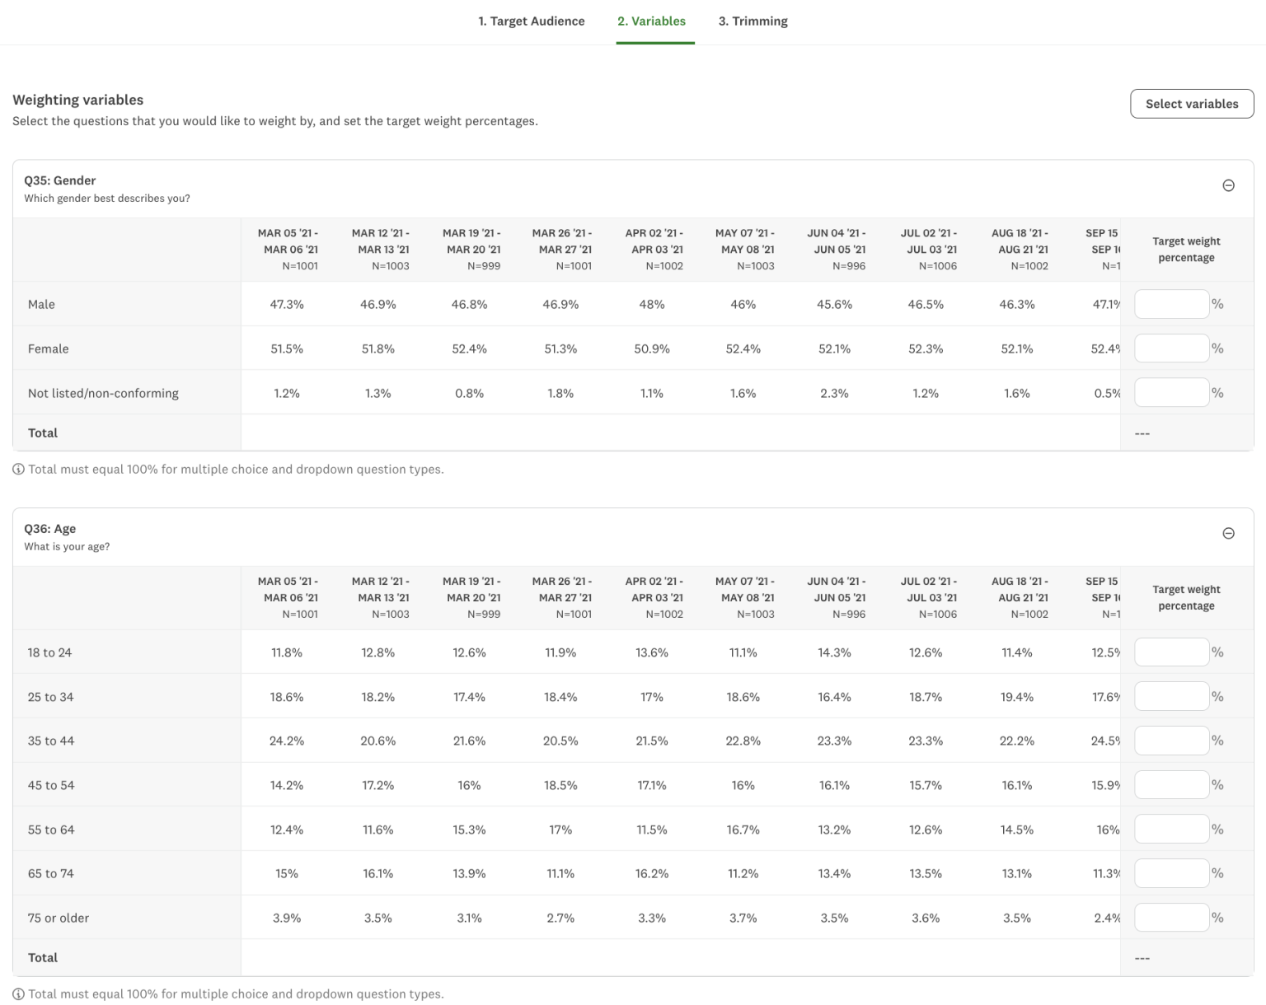Click the 25 to 34 target weight input
Viewport: 1266px width, 1005px height.
tap(1171, 695)
